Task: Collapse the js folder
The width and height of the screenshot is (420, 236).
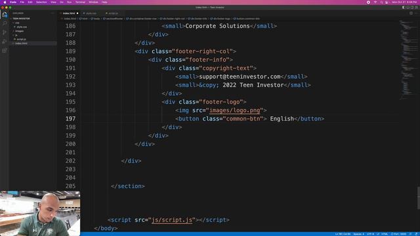Action: pos(16,35)
